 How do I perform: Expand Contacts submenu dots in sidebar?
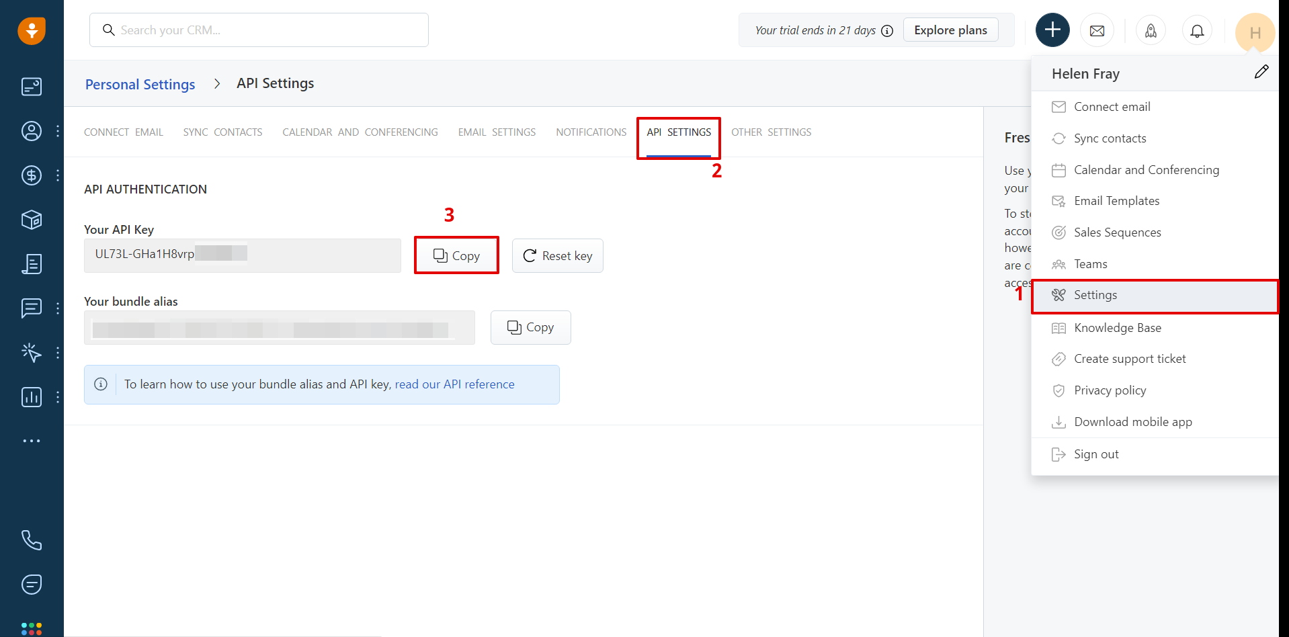pyautogui.click(x=58, y=131)
